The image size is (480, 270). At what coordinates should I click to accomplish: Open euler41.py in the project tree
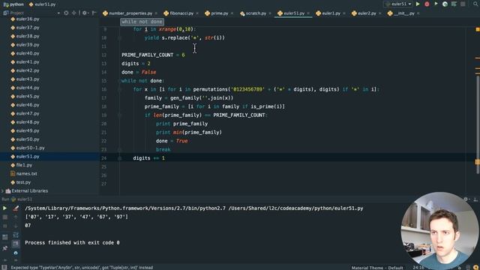(28, 61)
